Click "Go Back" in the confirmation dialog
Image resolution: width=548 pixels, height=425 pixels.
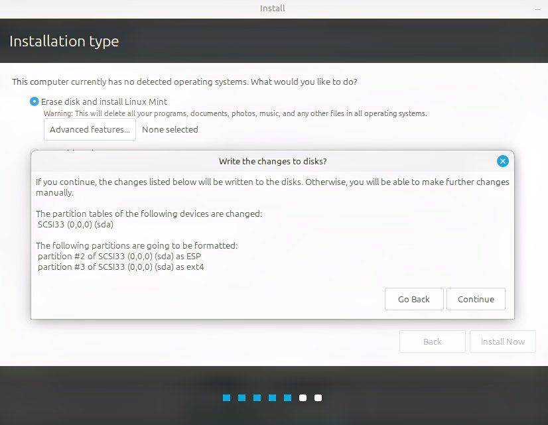(x=414, y=299)
